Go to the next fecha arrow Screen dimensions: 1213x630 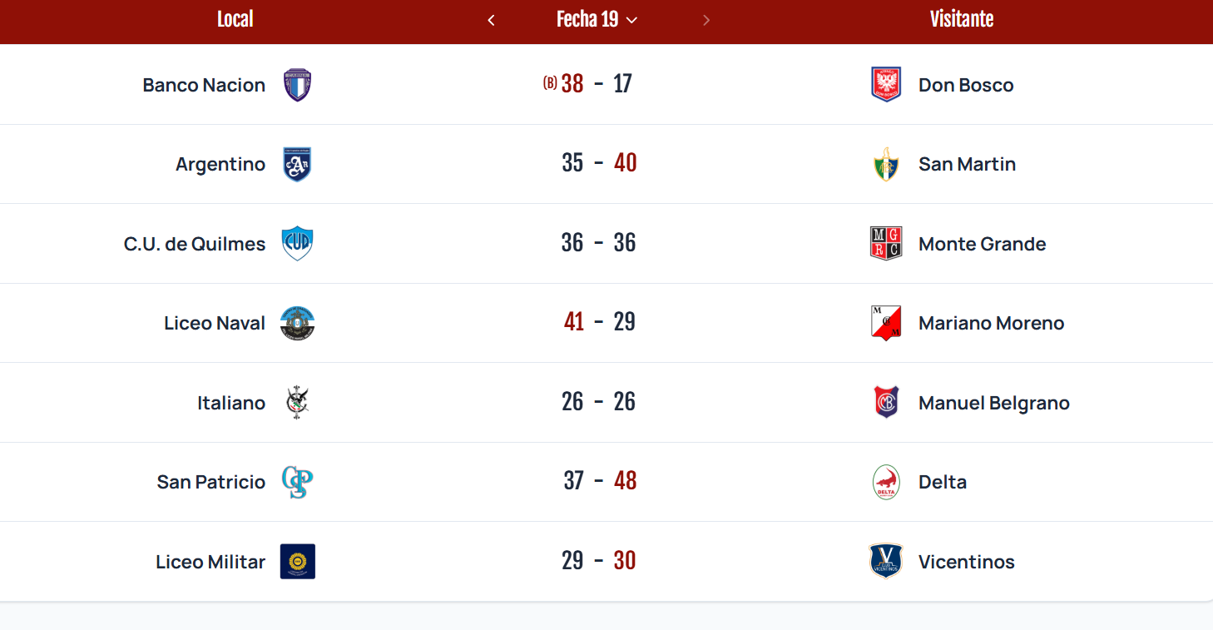tap(706, 20)
